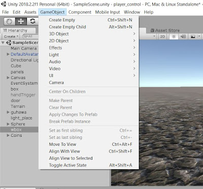Select Directional Light object
203x189 pixels.
24,60
